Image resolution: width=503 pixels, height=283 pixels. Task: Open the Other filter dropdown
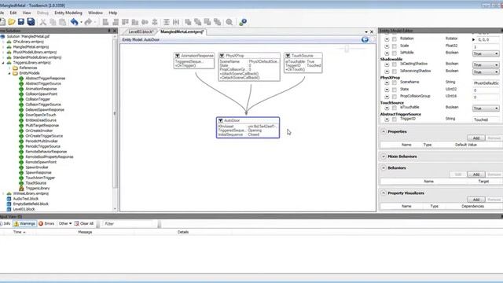point(65,223)
